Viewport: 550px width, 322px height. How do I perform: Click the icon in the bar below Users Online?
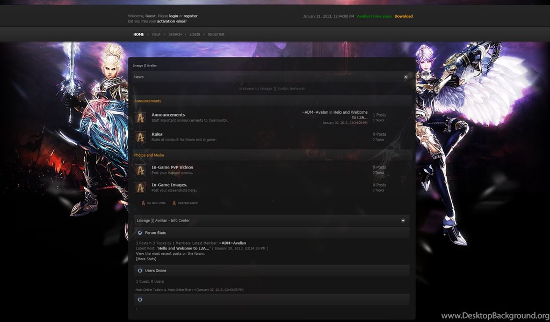coord(140,299)
